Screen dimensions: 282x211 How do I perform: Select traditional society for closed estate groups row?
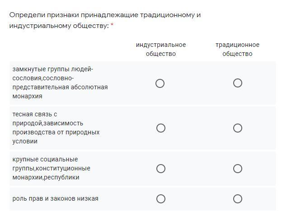pyautogui.click(x=237, y=83)
